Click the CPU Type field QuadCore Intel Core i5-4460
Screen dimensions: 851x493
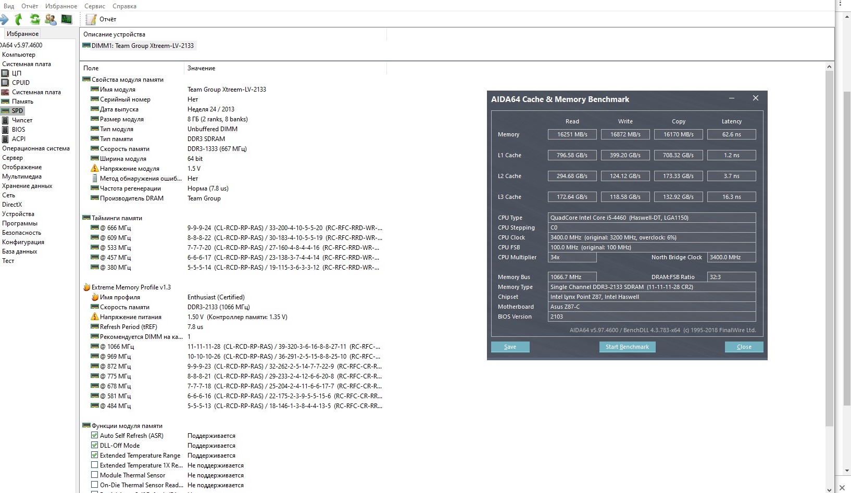[x=652, y=218]
